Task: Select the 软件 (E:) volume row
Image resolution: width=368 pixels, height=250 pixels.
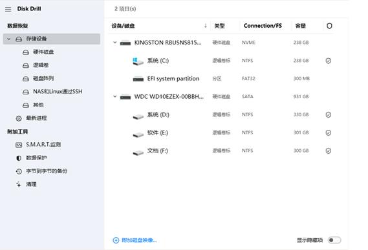Action: (221, 132)
